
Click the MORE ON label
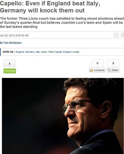9,52
